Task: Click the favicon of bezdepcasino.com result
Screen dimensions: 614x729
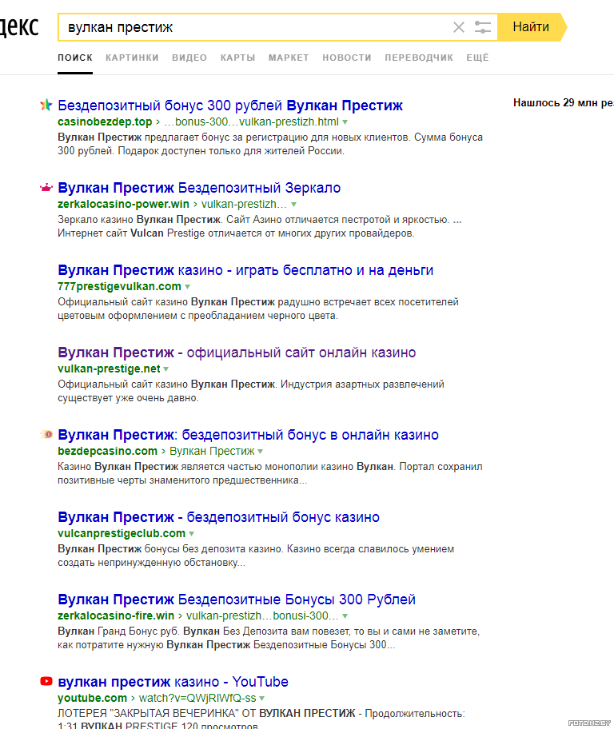Action: pos(46,434)
